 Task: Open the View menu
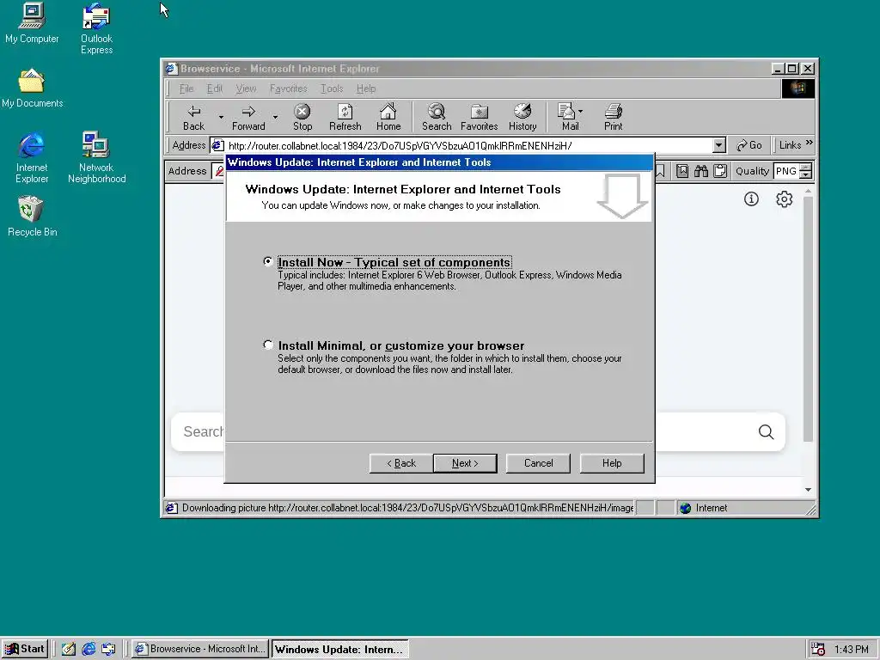[x=246, y=89]
